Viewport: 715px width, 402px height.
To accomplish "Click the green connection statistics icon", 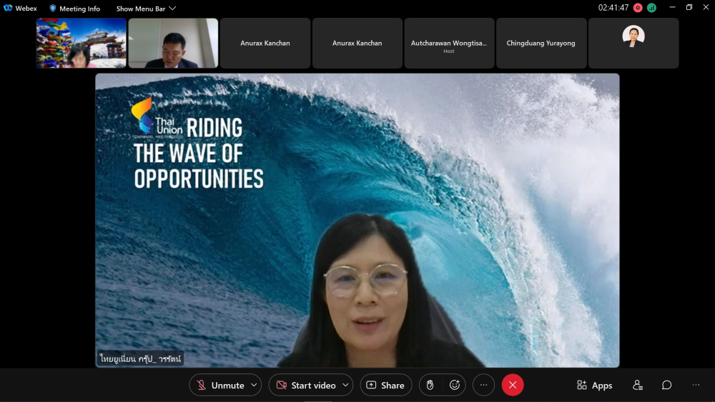I will coord(651,8).
